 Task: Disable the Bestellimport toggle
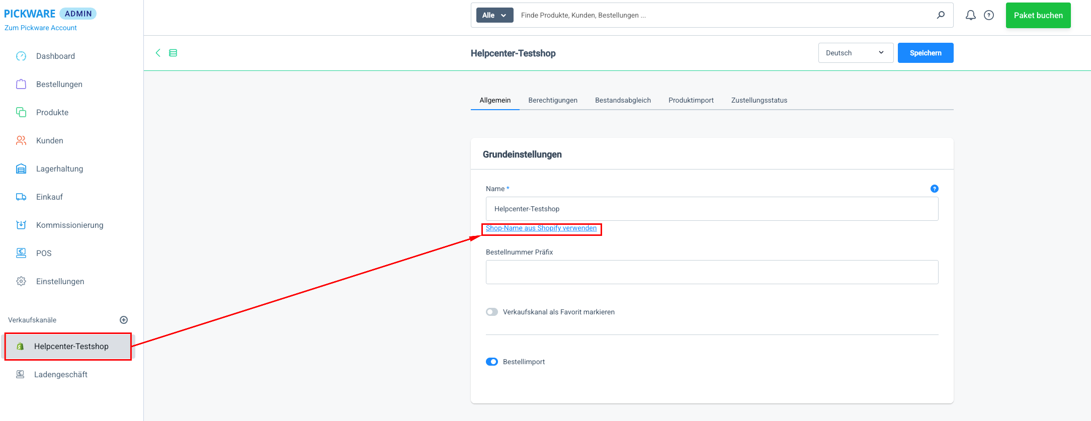[492, 362]
